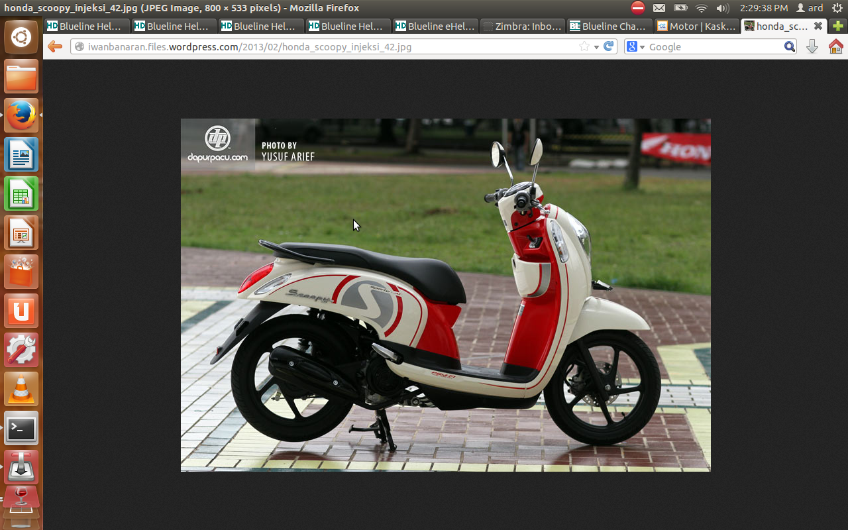The height and width of the screenshot is (530, 848).
Task: Switch to the Blueline Cha... tab
Action: pos(609,26)
